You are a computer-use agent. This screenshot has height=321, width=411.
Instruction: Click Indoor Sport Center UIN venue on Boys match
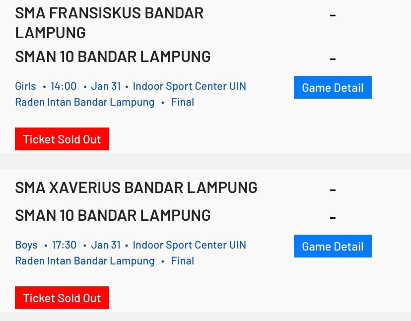[x=189, y=245]
